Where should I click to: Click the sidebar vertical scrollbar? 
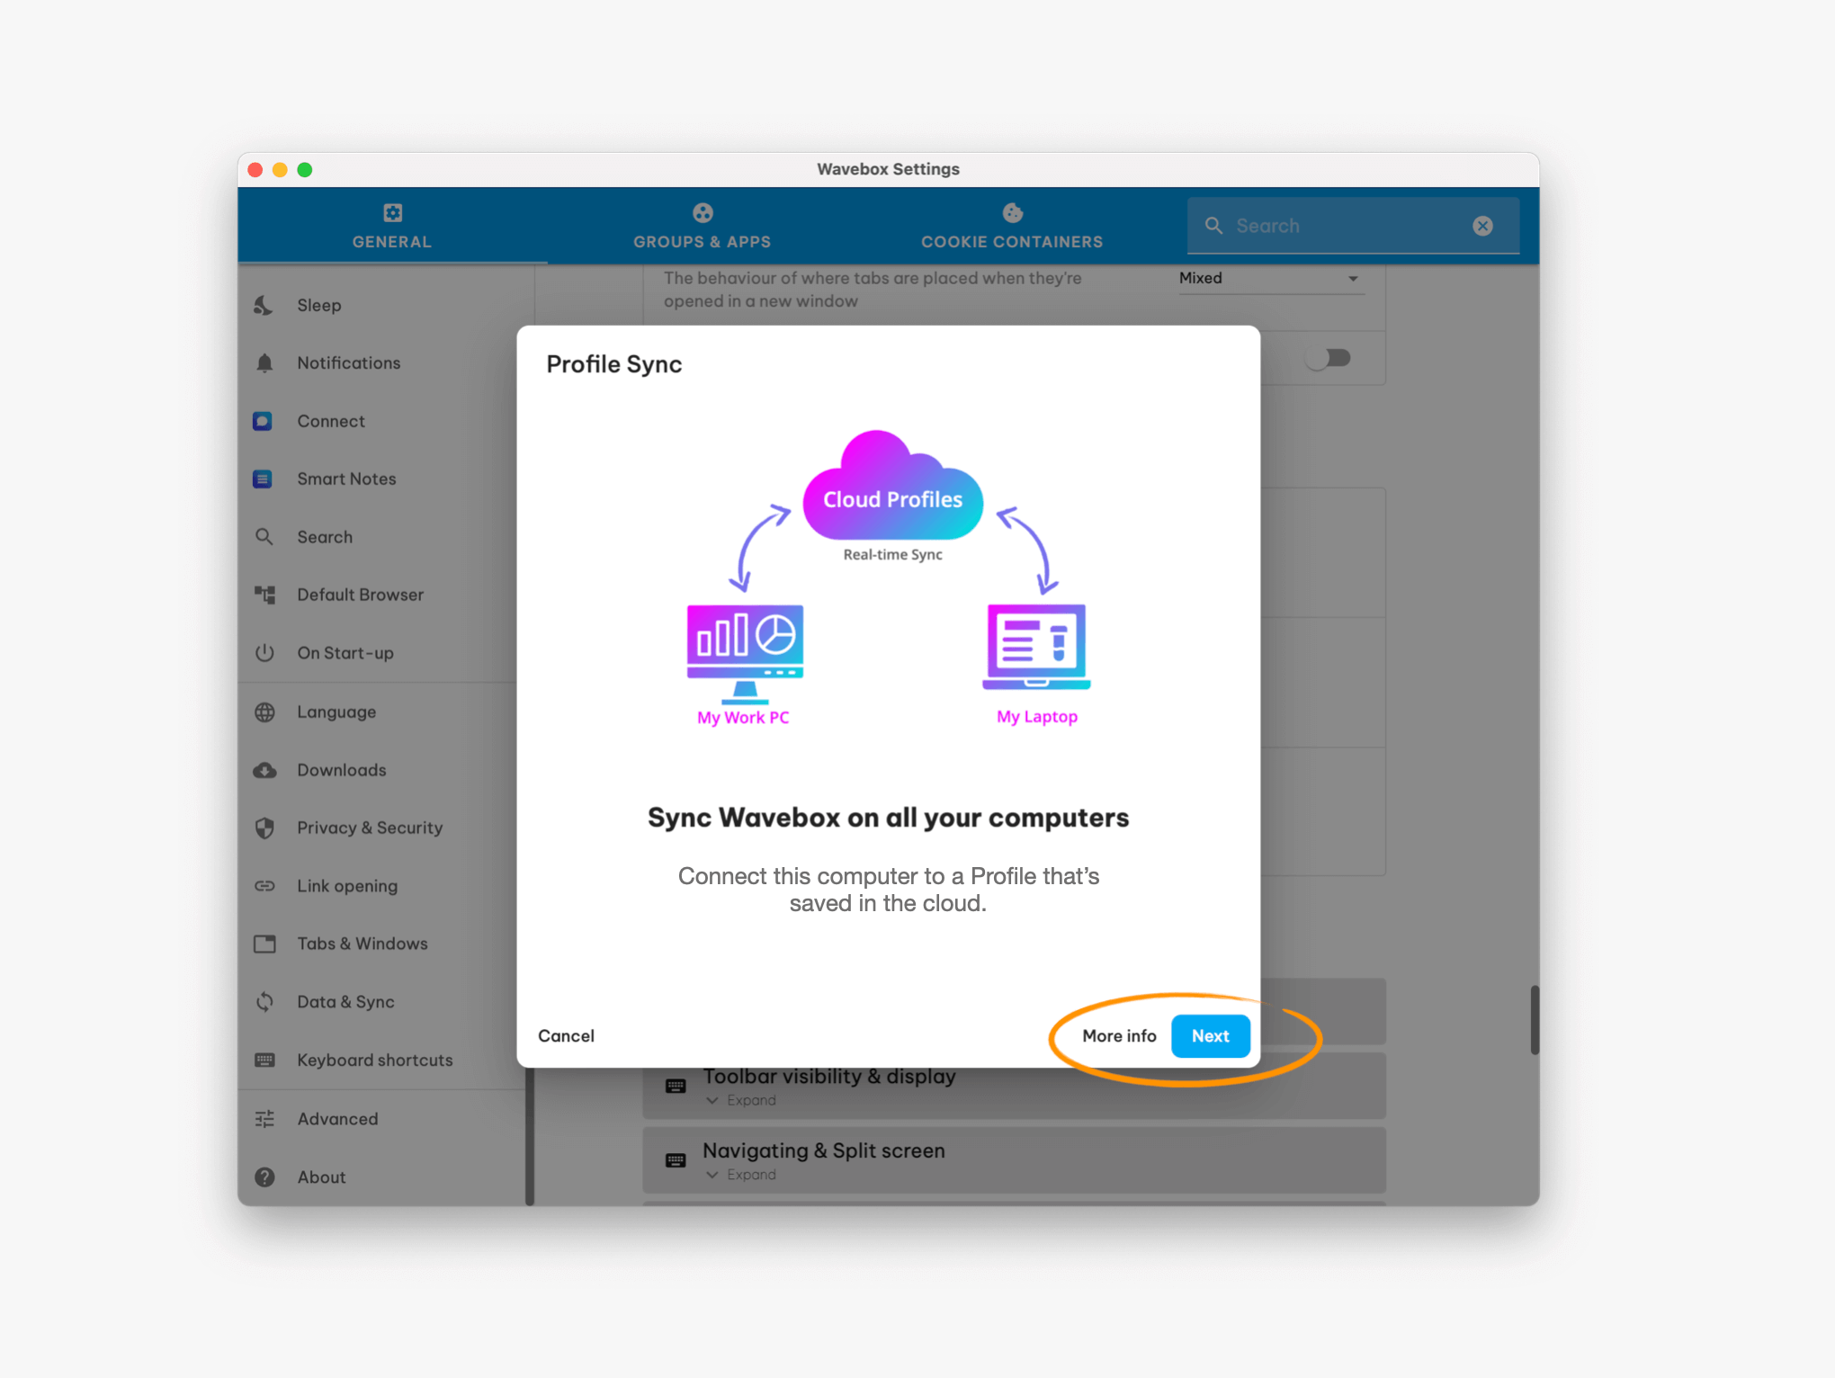click(x=530, y=1135)
